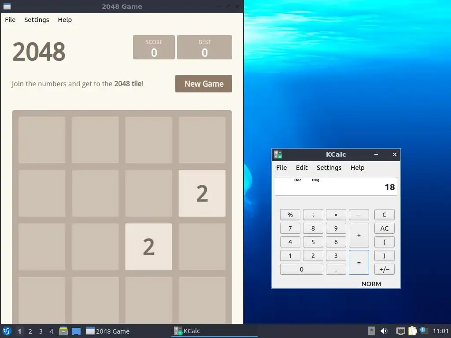
Task: Click the open parenthesis button in KCalc
Action: pos(384,242)
